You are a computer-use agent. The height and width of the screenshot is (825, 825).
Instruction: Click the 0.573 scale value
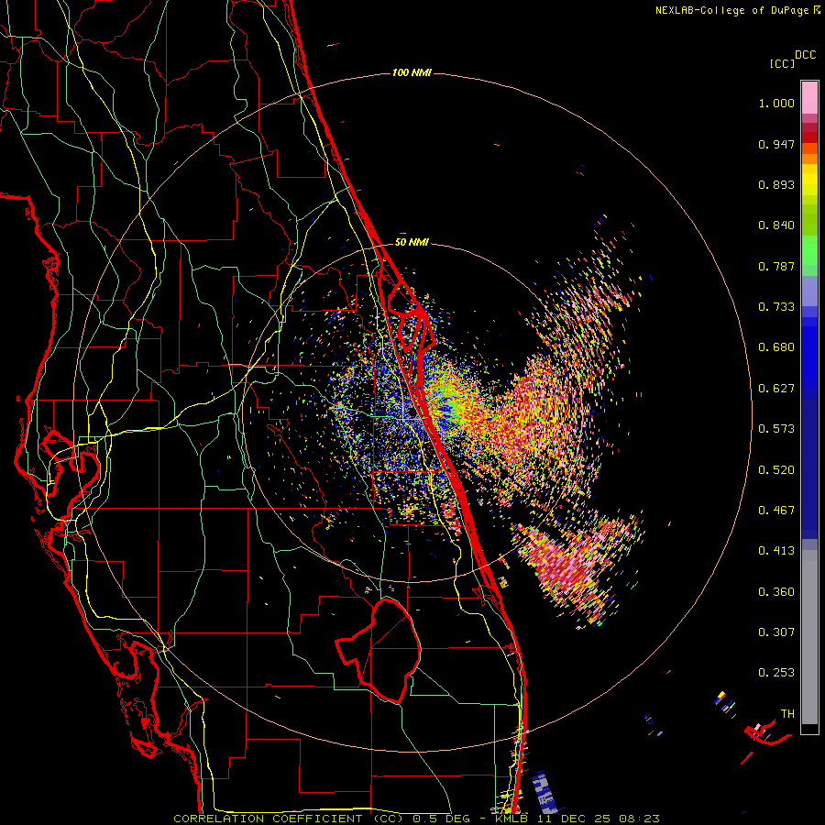click(x=776, y=429)
